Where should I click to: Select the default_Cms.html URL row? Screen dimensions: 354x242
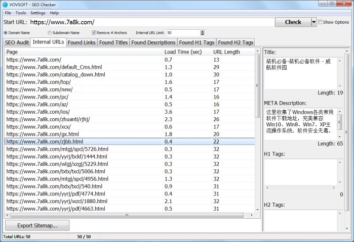point(130,67)
